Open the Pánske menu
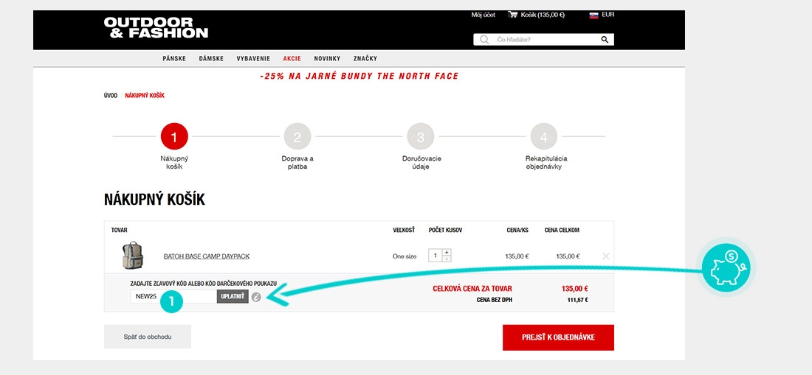The height and width of the screenshot is (375, 812). 174,58
